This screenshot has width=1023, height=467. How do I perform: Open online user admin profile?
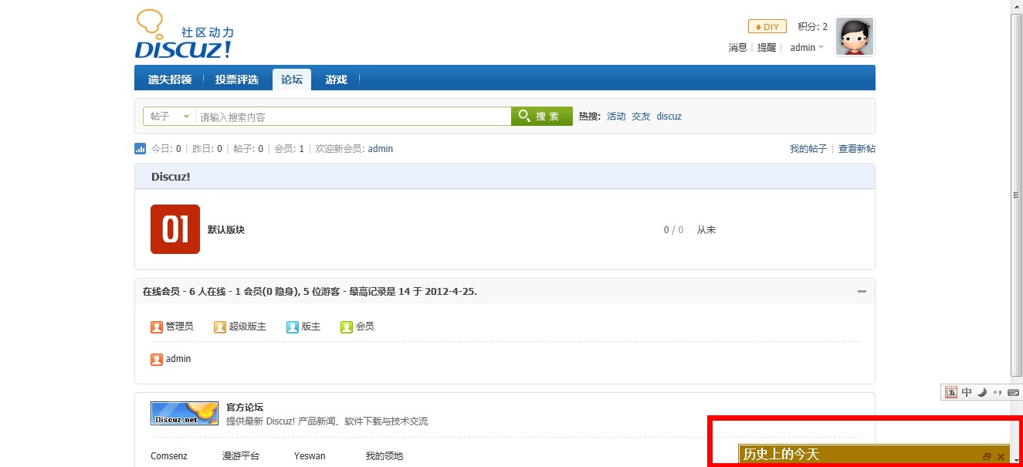(x=178, y=359)
